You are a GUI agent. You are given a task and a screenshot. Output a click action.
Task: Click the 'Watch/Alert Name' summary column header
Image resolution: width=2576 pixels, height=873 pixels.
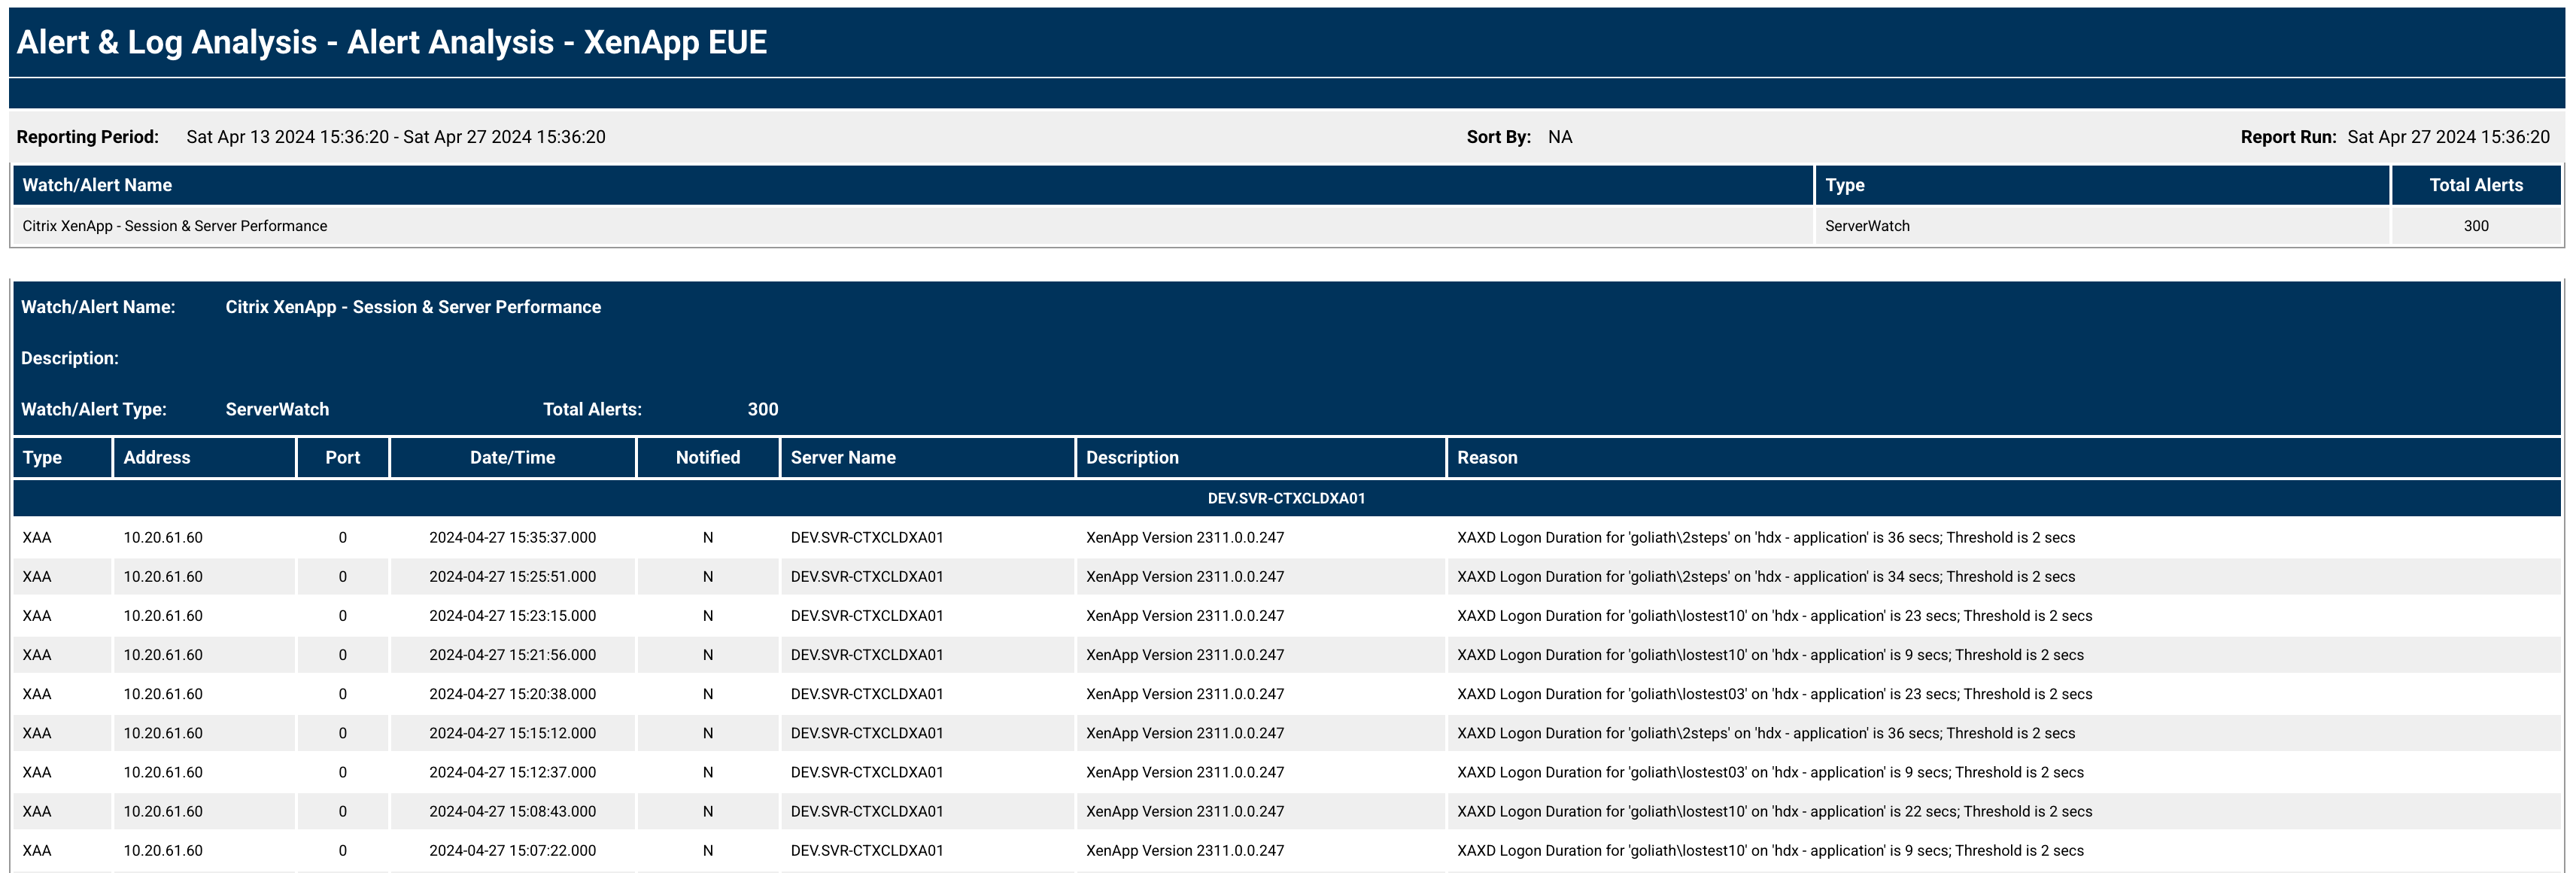pyautogui.click(x=913, y=185)
